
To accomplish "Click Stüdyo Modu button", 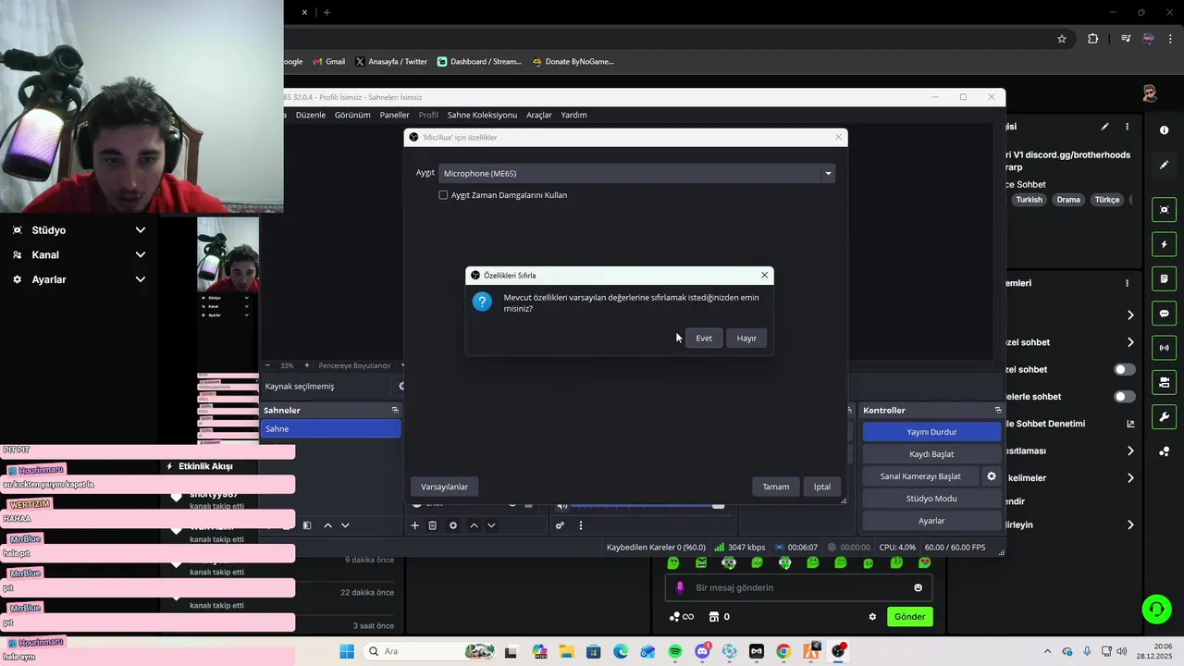I will pyautogui.click(x=931, y=499).
